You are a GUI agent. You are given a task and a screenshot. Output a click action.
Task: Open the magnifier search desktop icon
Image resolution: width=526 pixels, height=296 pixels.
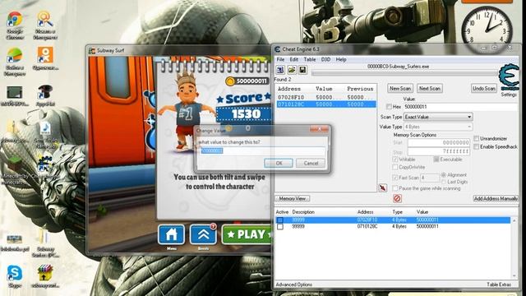coord(44,25)
